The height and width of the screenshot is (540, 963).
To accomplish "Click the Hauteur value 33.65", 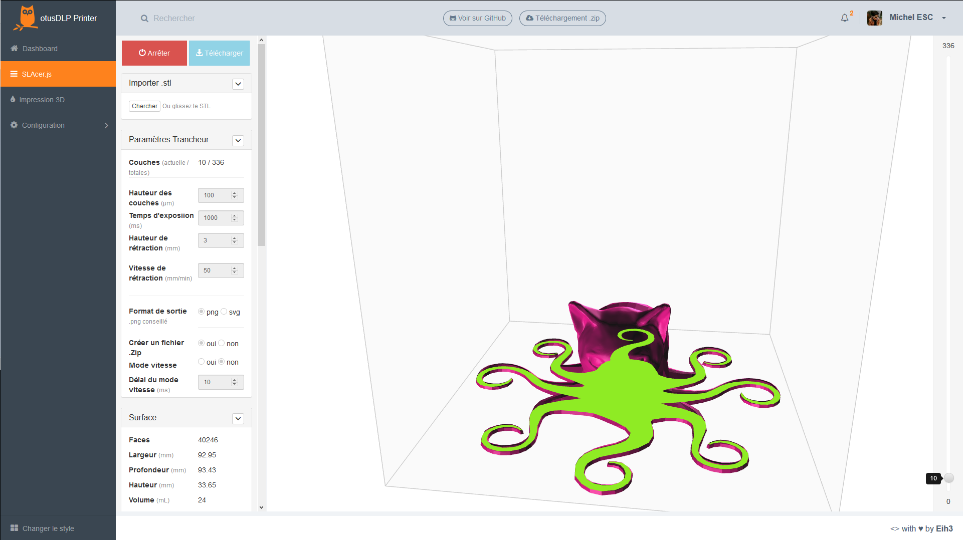I will (x=207, y=485).
